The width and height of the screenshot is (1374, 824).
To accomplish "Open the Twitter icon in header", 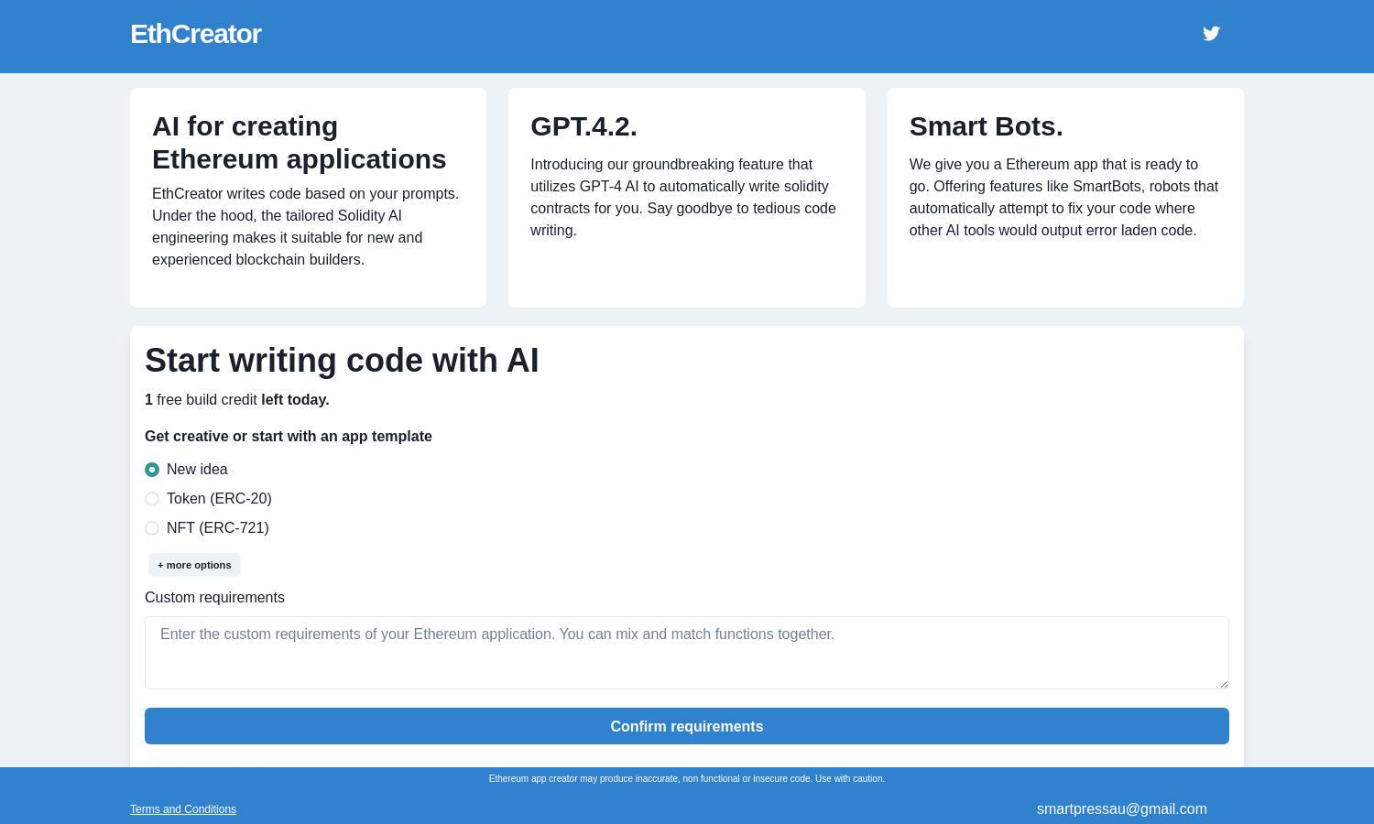I will pos(1211,34).
